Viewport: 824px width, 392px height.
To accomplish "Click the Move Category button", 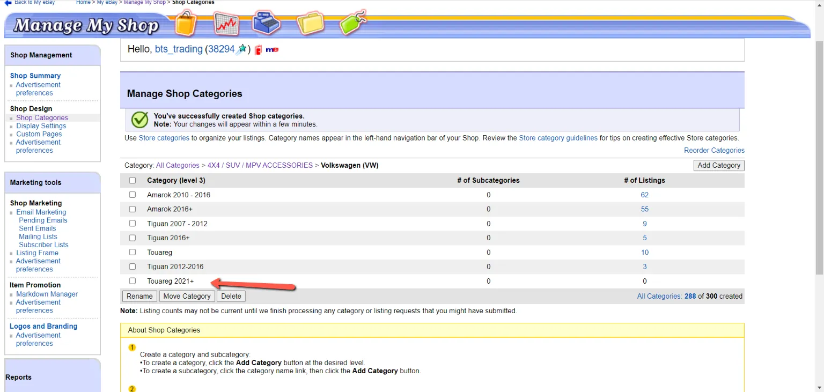I will [x=187, y=296].
